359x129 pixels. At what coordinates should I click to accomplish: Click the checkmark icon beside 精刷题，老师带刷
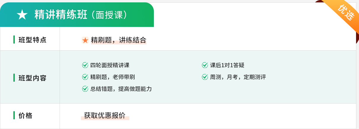pyautogui.click(x=85, y=77)
